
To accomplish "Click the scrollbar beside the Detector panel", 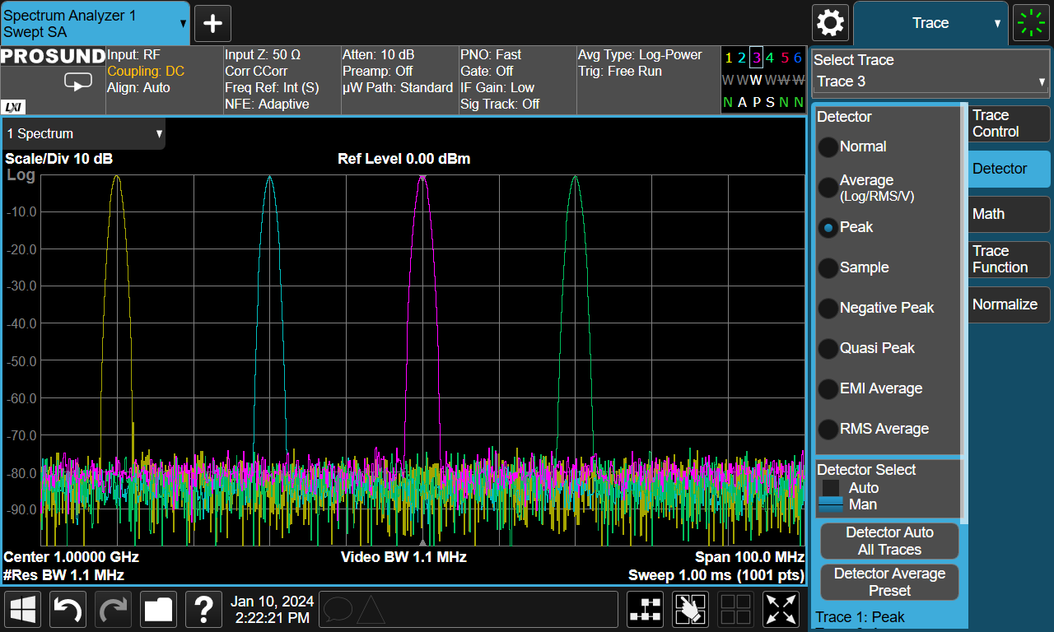I will [x=963, y=313].
